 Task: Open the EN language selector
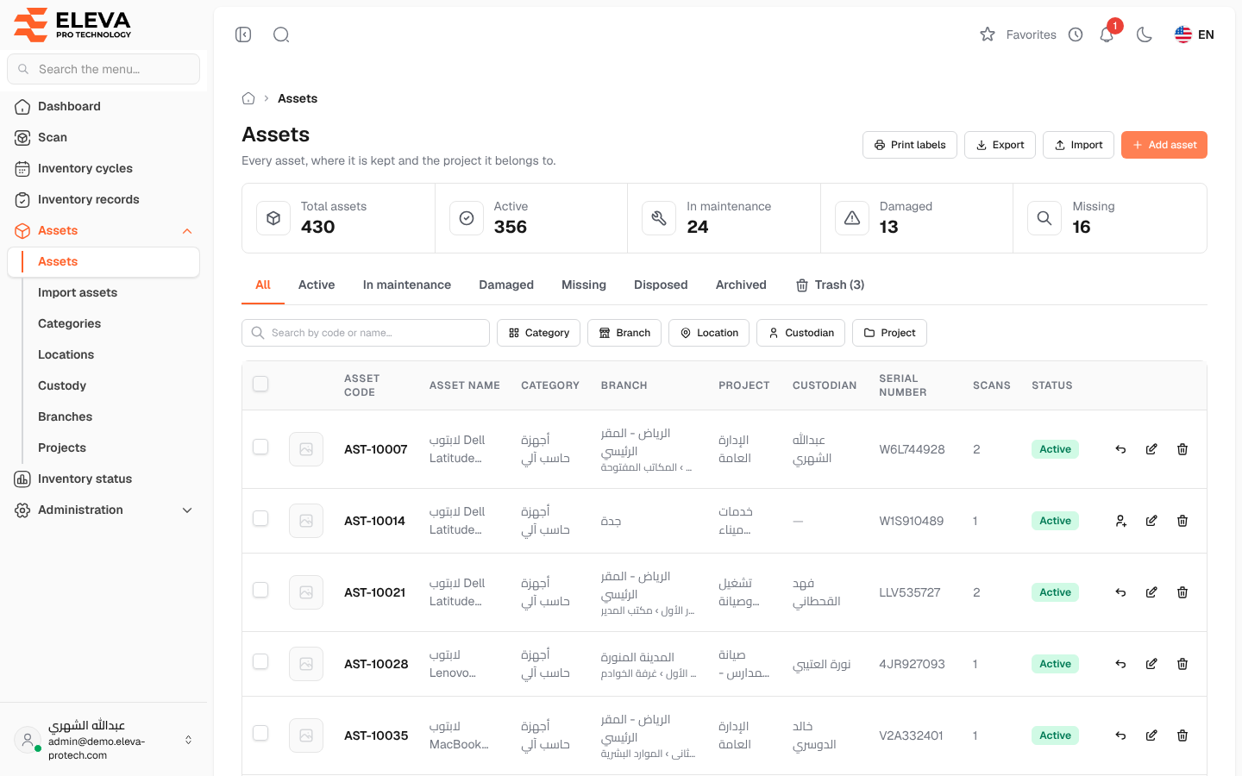[x=1195, y=34]
